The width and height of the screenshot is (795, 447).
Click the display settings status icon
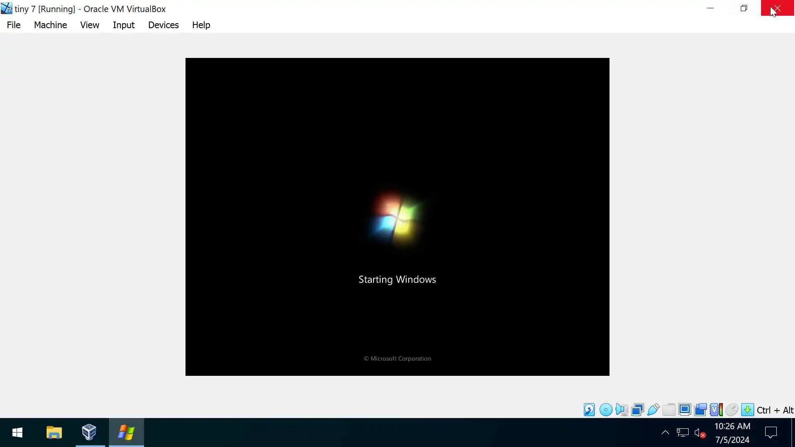click(684, 410)
